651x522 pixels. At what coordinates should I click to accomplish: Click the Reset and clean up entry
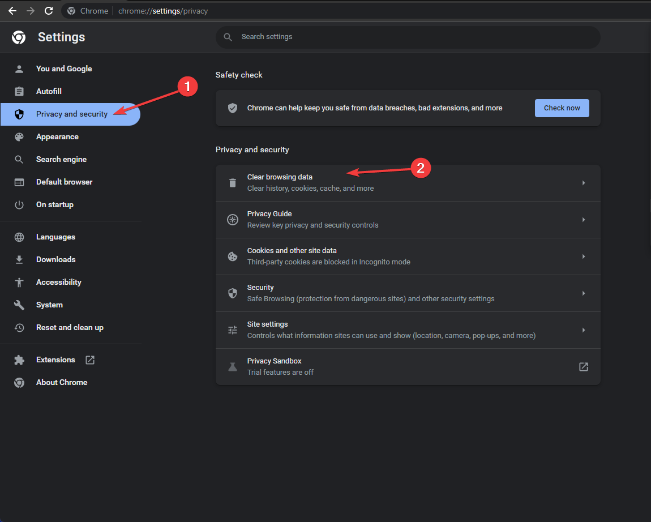70,327
